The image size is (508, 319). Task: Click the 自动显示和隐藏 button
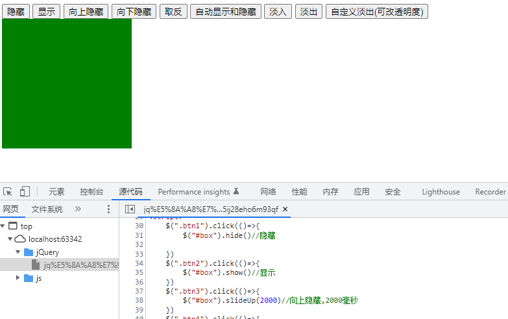[x=226, y=12]
